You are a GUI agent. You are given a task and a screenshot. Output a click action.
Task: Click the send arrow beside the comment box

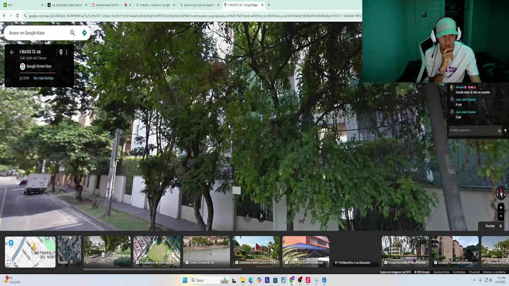pos(505,131)
